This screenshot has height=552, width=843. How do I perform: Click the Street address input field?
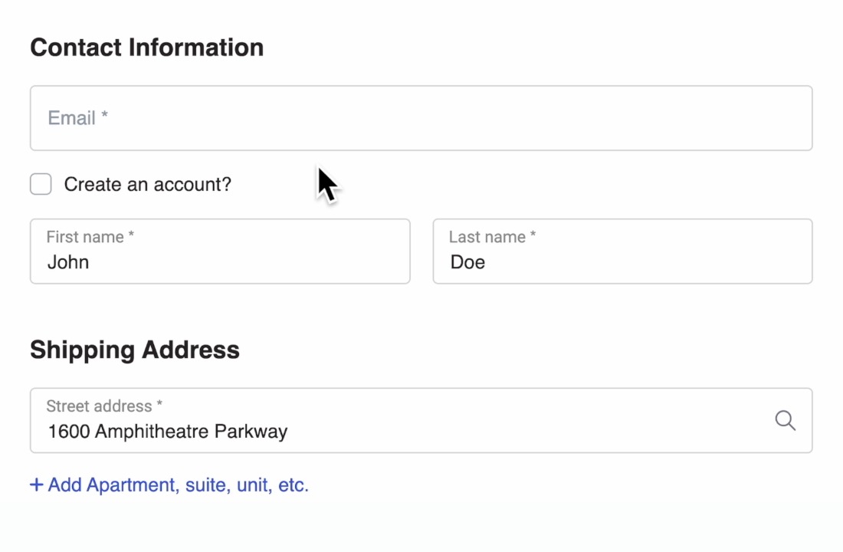421,420
